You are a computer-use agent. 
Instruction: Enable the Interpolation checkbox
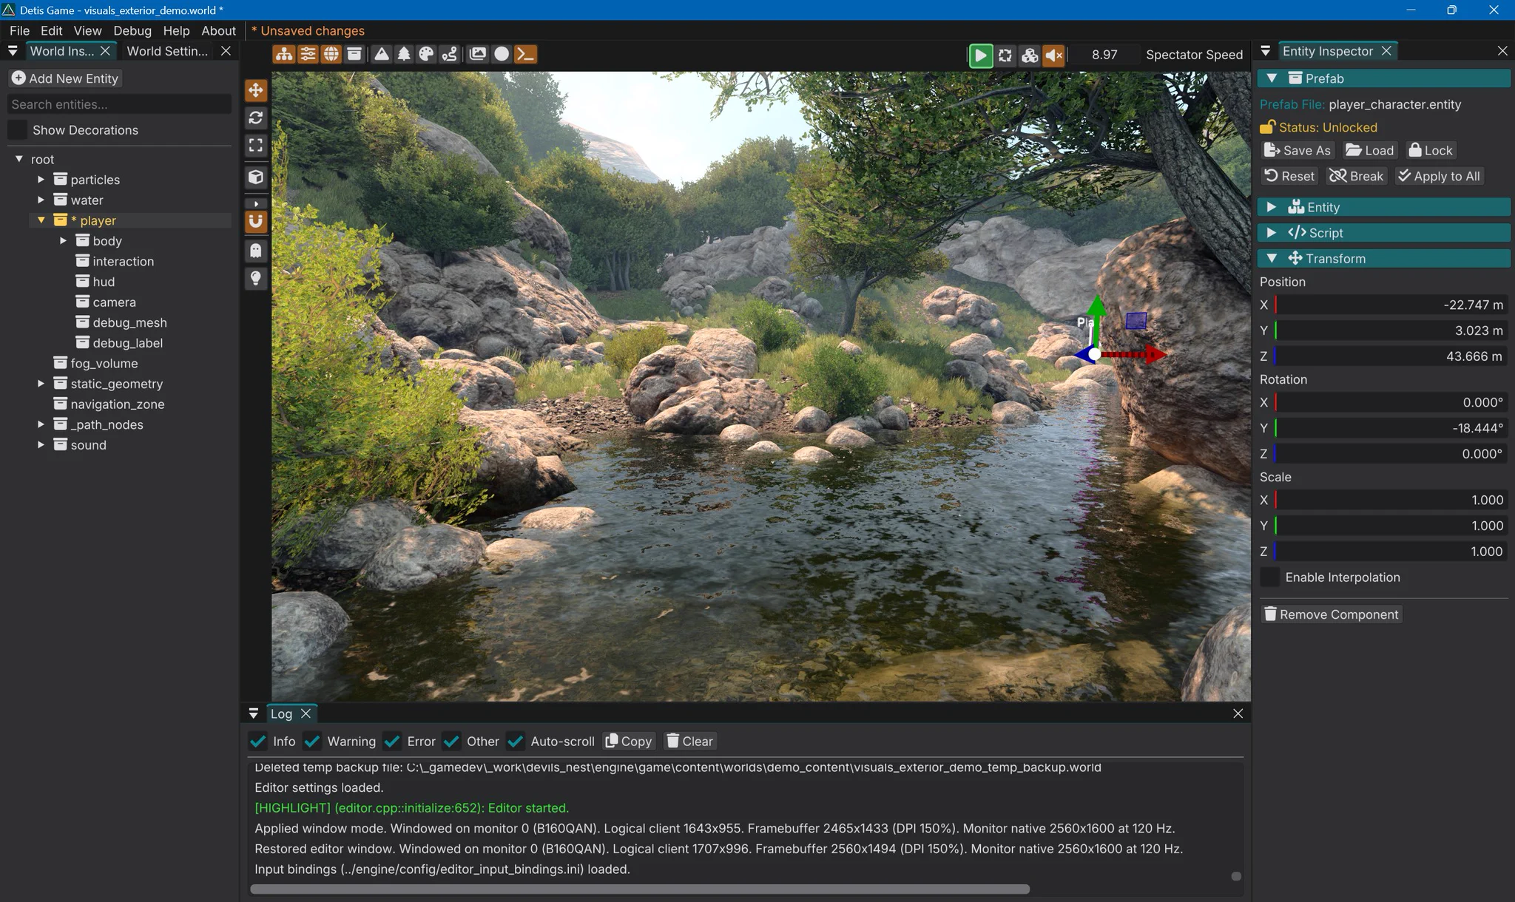(1269, 577)
